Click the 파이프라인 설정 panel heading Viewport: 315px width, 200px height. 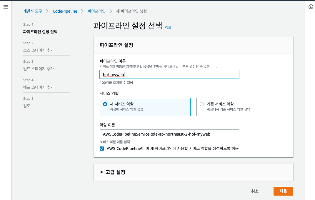[116, 45]
